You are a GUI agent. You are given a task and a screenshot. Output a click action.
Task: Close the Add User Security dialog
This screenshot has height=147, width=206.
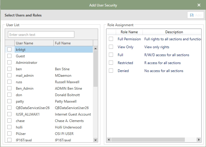(199, 5)
